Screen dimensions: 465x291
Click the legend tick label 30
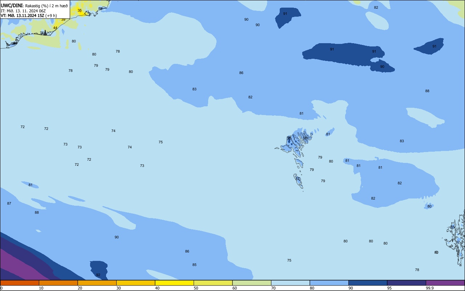click(x=118, y=288)
